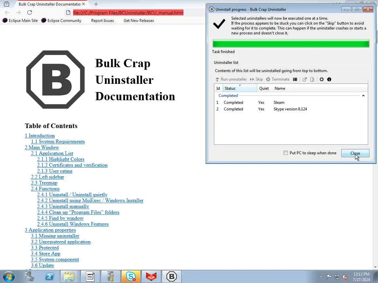378x283 pixels.
Task: Open the 3.1 Missing uninstaller link
Action: pos(55,236)
